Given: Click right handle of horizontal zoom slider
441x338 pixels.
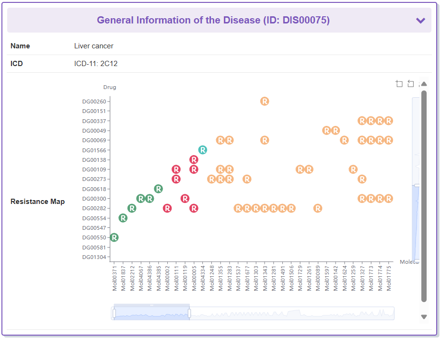Looking at the screenshot, I should pyautogui.click(x=189, y=313).
